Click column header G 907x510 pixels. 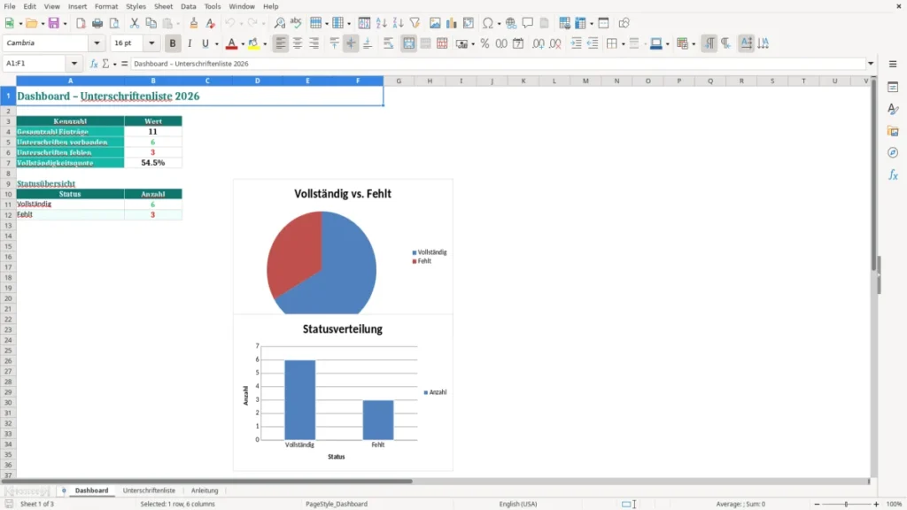tap(399, 81)
